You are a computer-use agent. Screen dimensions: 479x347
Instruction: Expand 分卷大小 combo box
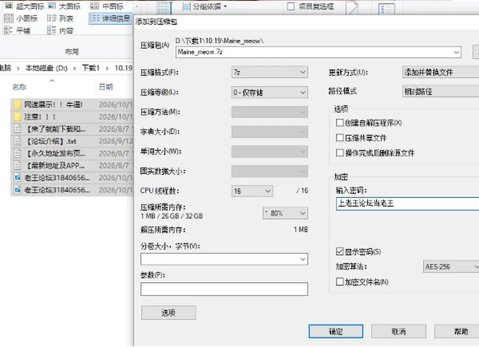224,259
